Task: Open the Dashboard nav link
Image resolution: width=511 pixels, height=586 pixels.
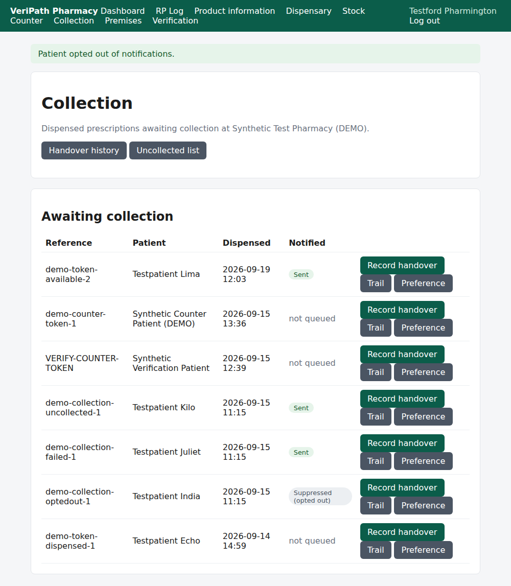Action: (123, 11)
